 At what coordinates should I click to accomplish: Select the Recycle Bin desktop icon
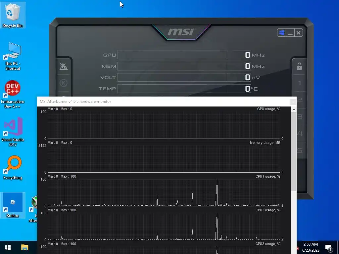pyautogui.click(x=13, y=15)
